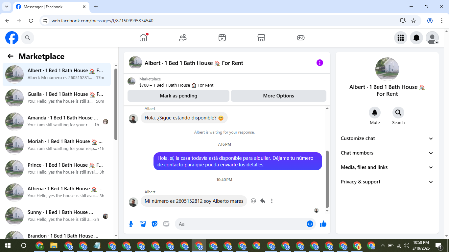Show hidden tray icons chevron
449x252 pixels.
383,245
